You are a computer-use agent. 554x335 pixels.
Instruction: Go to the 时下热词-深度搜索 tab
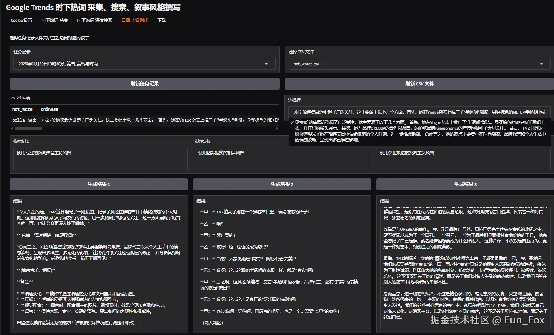click(94, 20)
